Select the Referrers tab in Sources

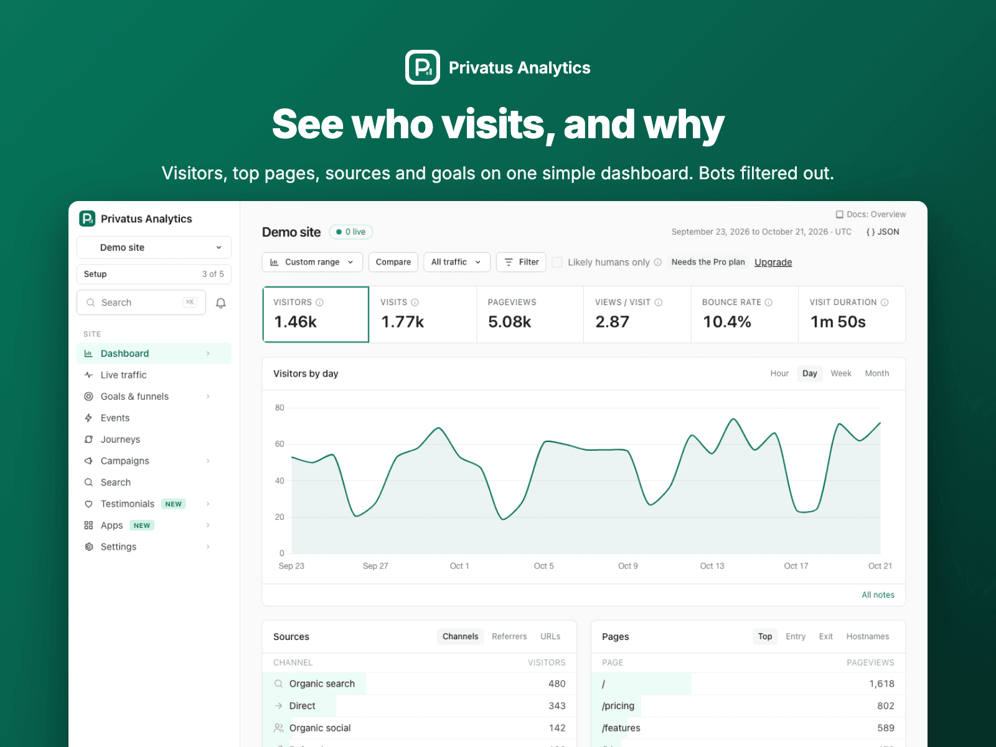pos(509,636)
